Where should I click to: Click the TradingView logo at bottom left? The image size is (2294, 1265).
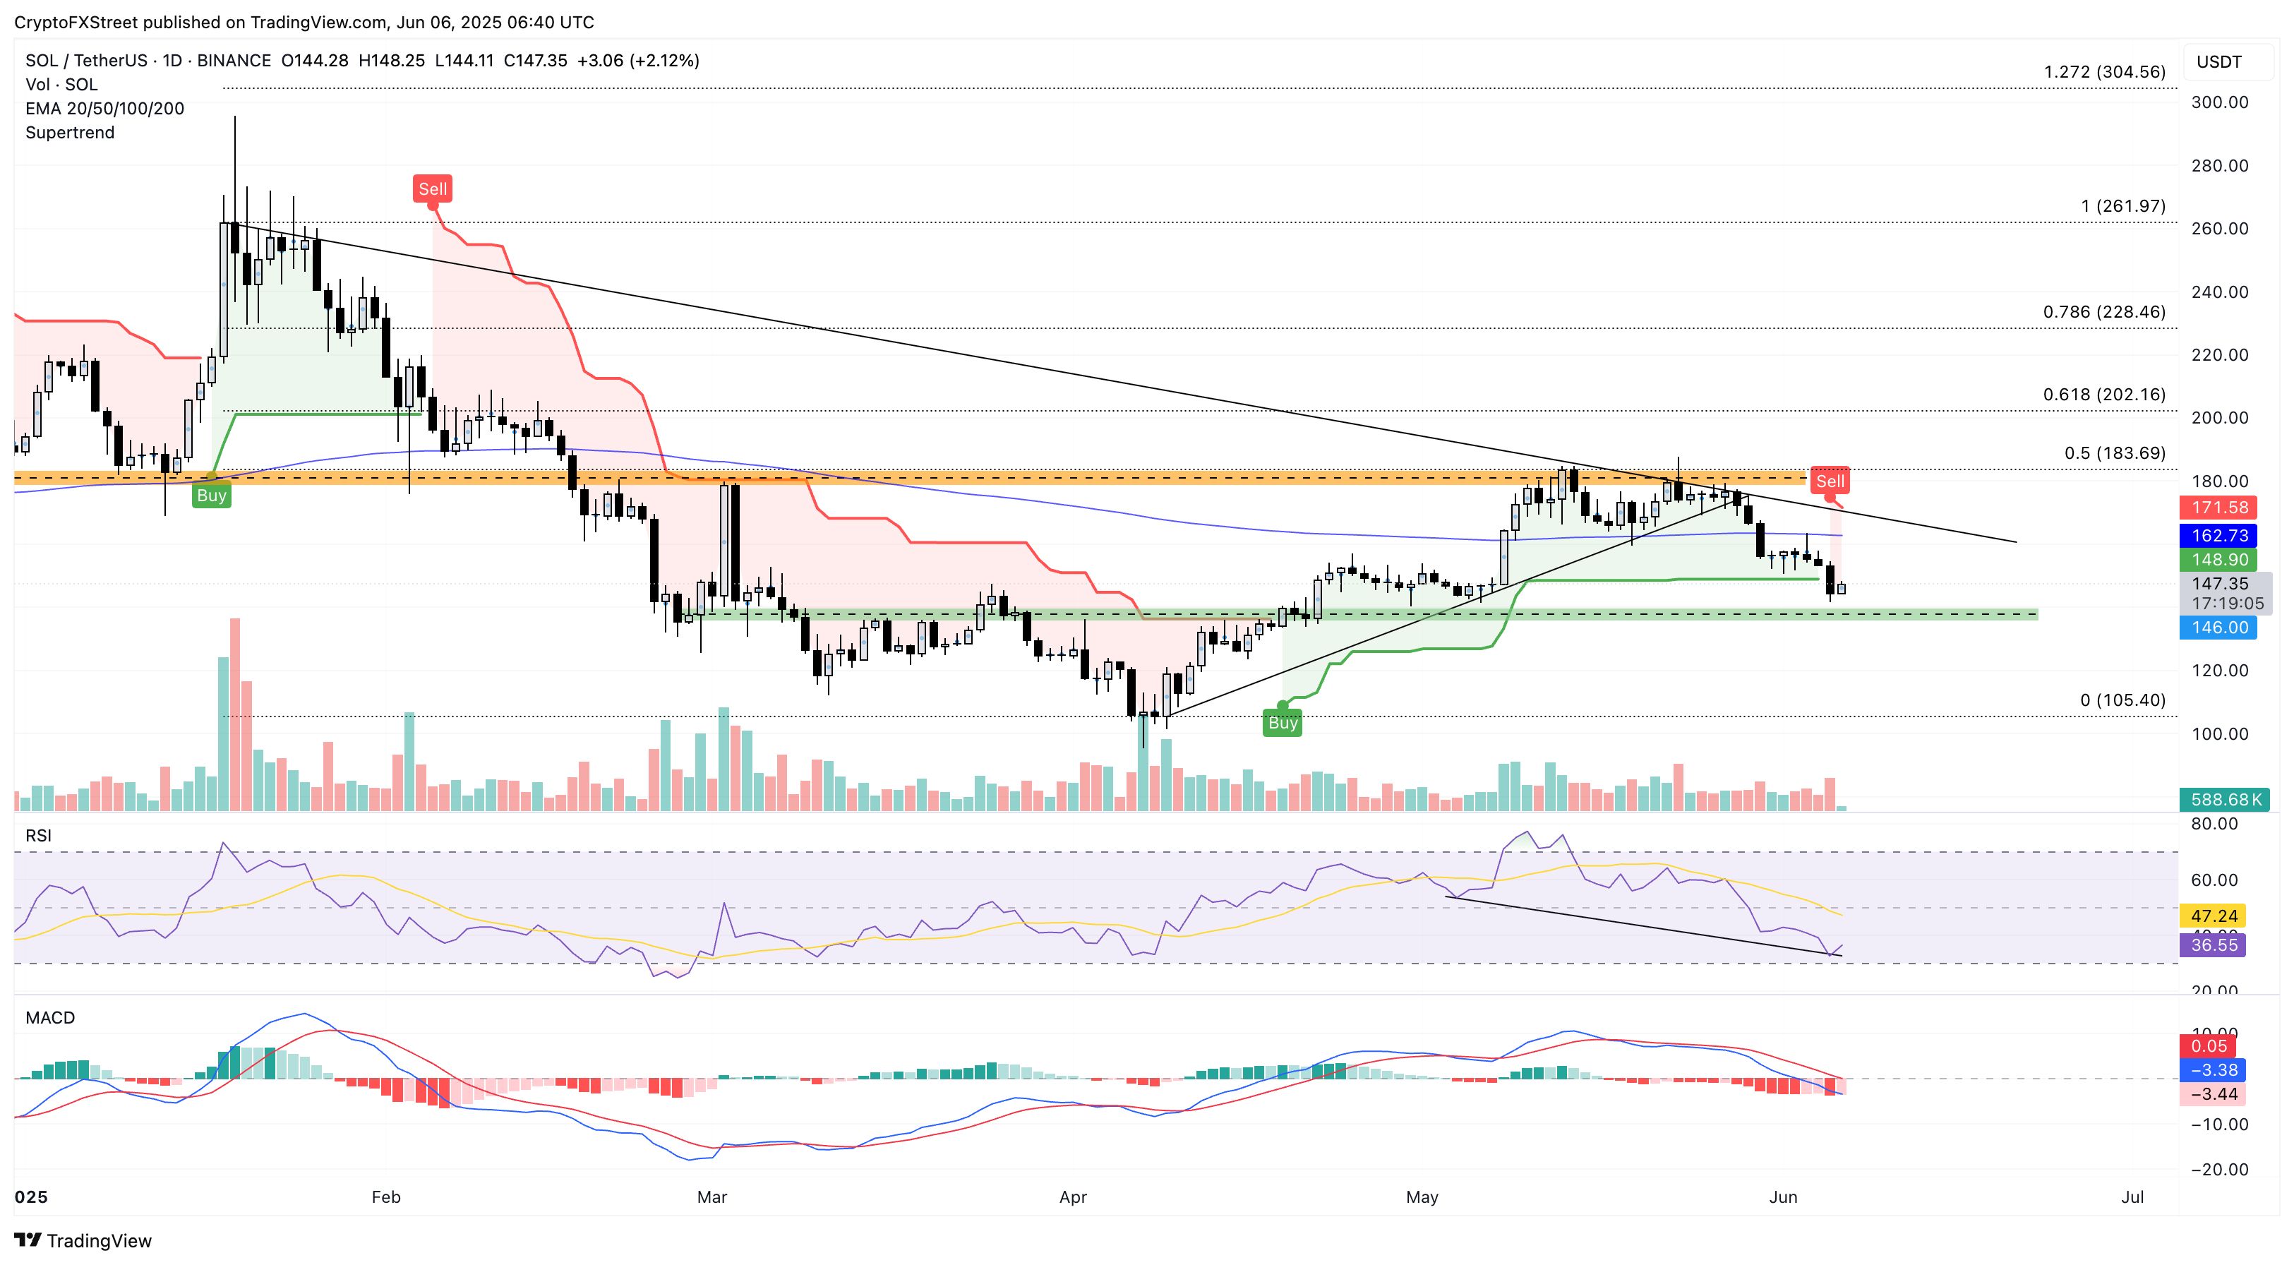[83, 1240]
